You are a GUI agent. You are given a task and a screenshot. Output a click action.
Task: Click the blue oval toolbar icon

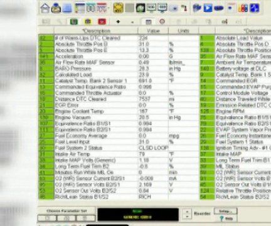219,8
